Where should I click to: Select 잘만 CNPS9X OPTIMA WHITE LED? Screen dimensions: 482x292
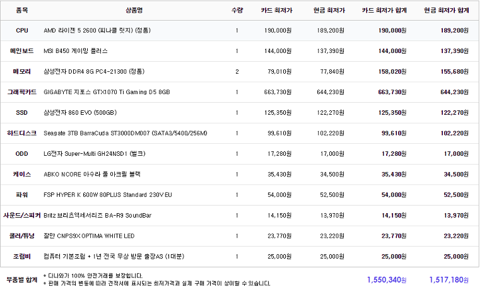click(89, 236)
